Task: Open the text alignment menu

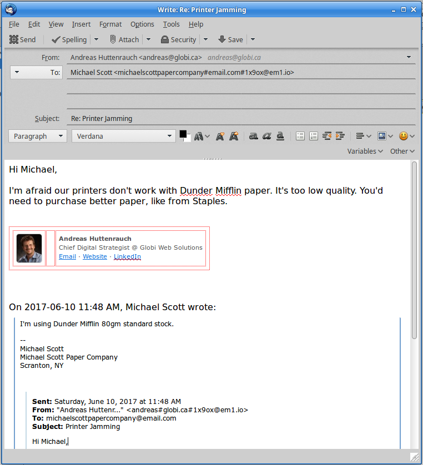Action: tap(364, 136)
